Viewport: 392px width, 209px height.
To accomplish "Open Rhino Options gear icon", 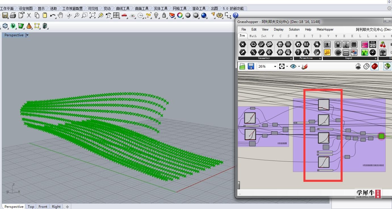I will click(x=220, y=15).
